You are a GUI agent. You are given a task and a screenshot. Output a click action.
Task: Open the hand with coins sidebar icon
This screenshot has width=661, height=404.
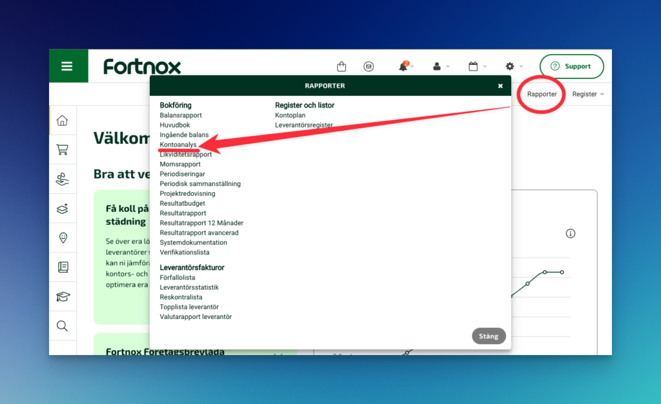63,179
